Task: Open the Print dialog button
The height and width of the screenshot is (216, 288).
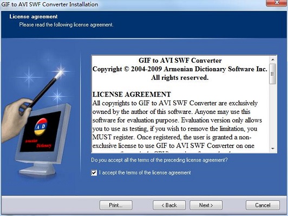Action: click(116, 205)
